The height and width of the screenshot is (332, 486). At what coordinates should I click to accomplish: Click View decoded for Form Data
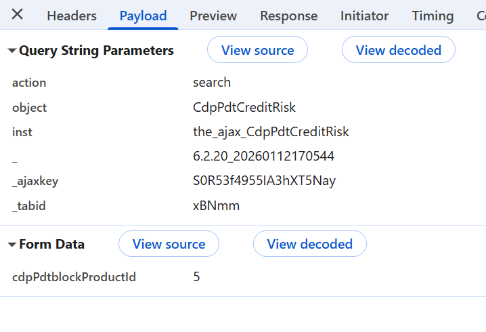click(x=309, y=244)
